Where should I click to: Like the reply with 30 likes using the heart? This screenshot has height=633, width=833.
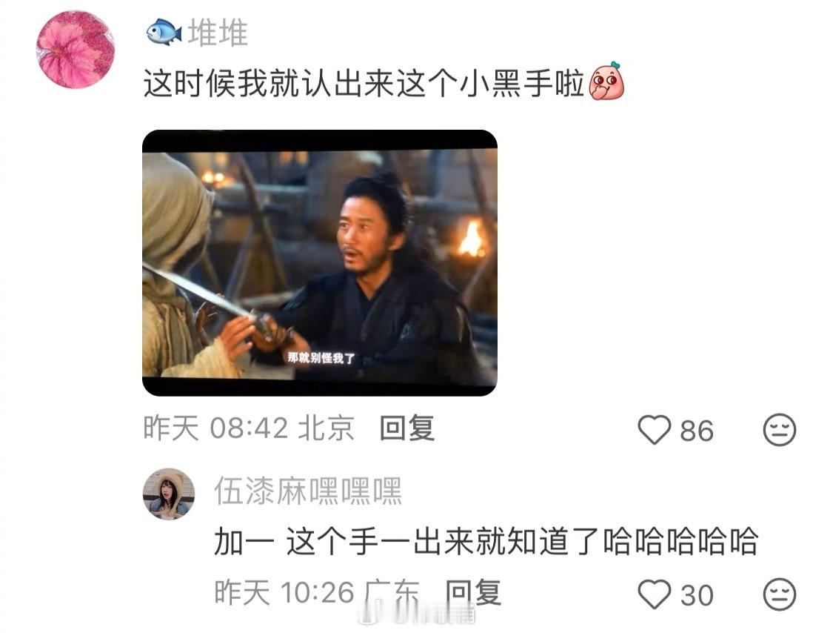point(655,594)
